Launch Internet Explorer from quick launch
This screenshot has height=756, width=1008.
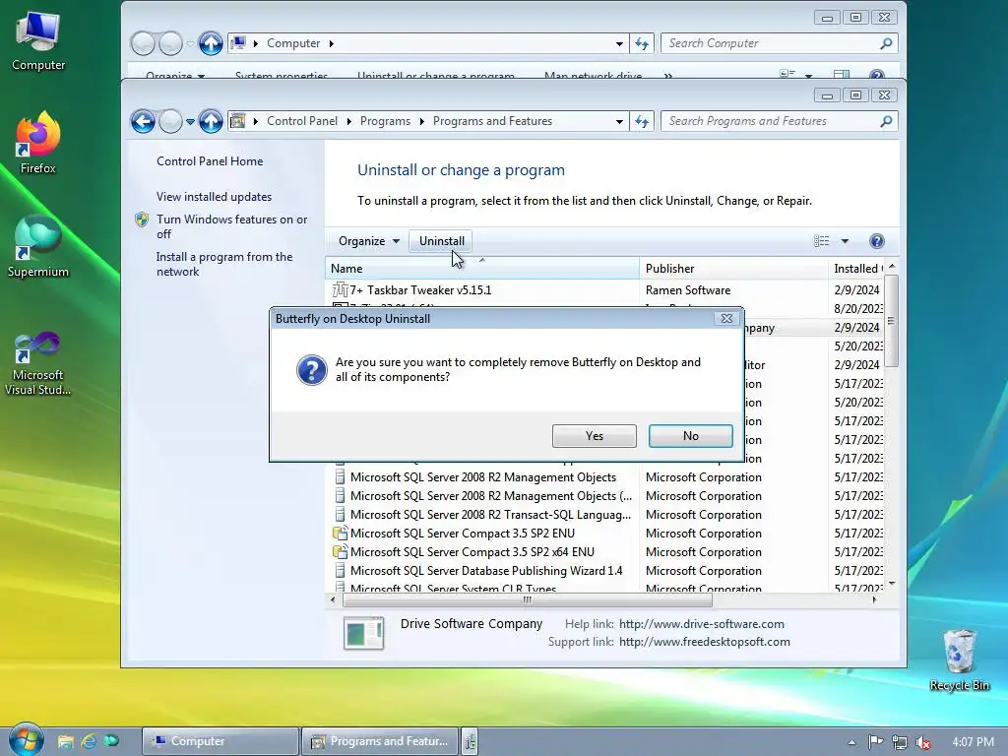(88, 741)
